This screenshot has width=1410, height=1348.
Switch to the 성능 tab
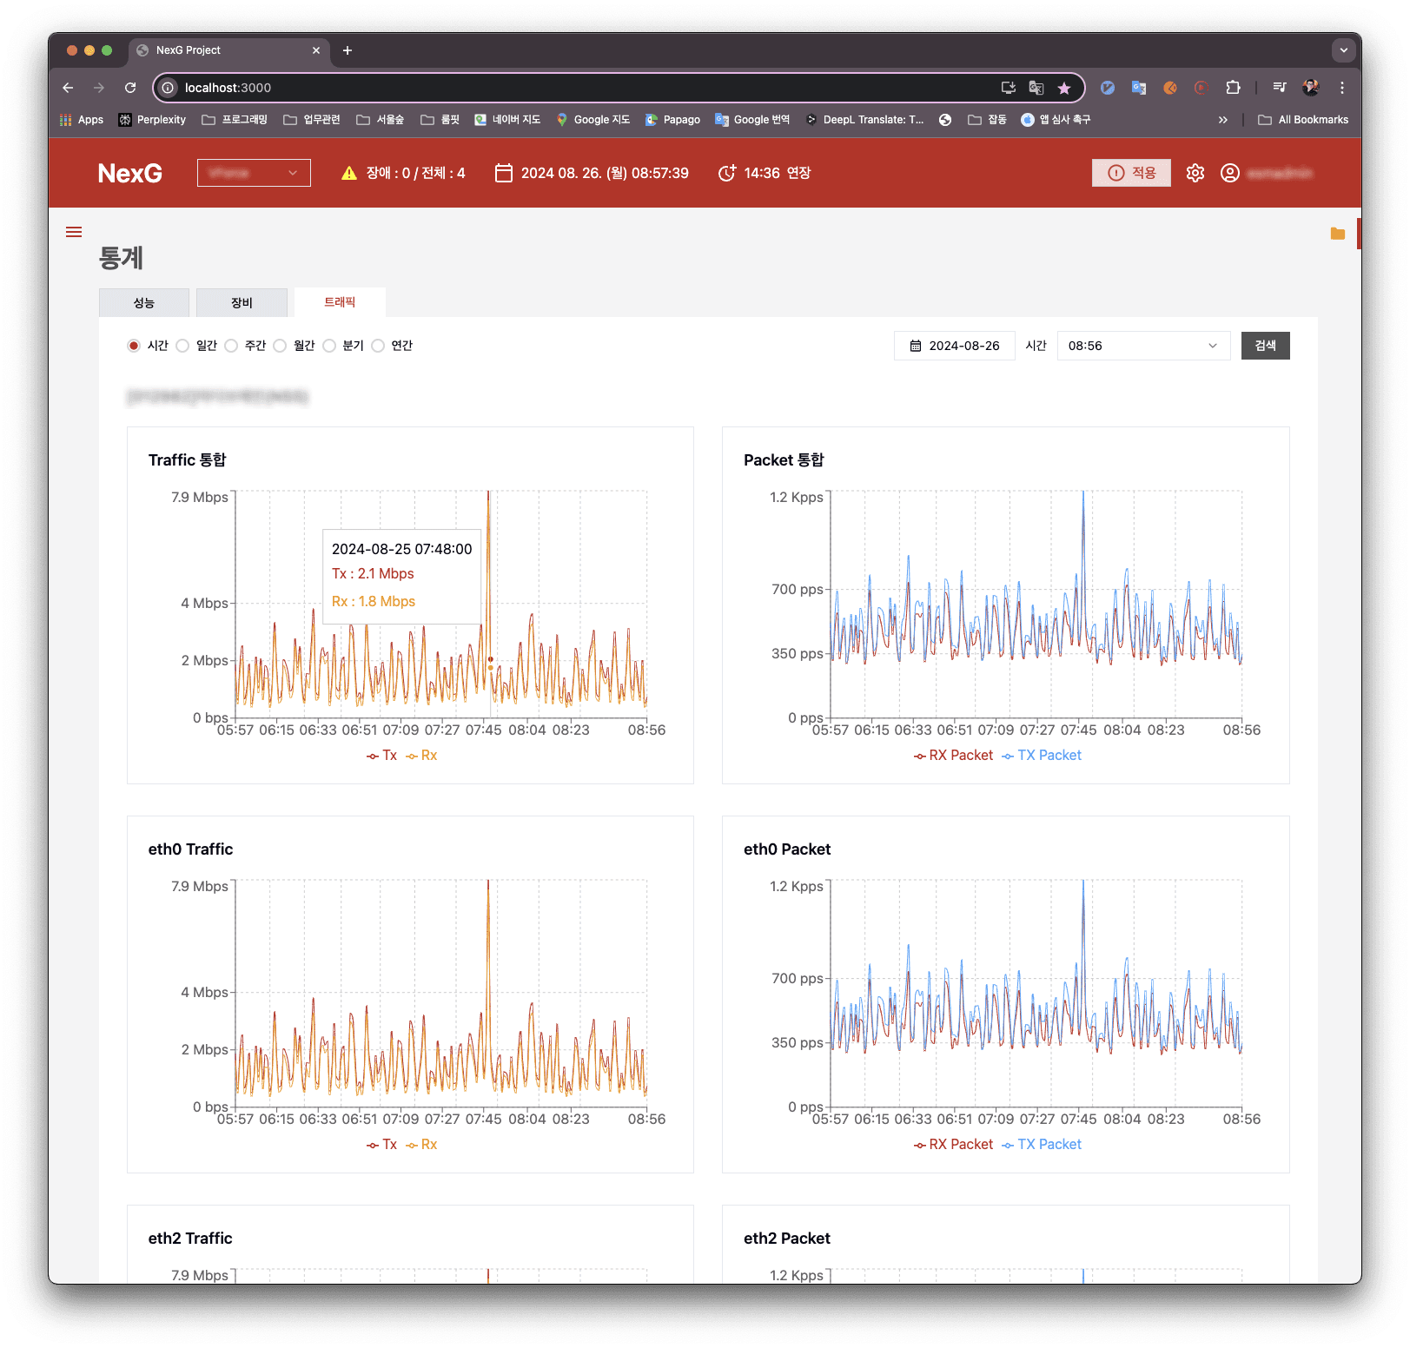tap(144, 302)
